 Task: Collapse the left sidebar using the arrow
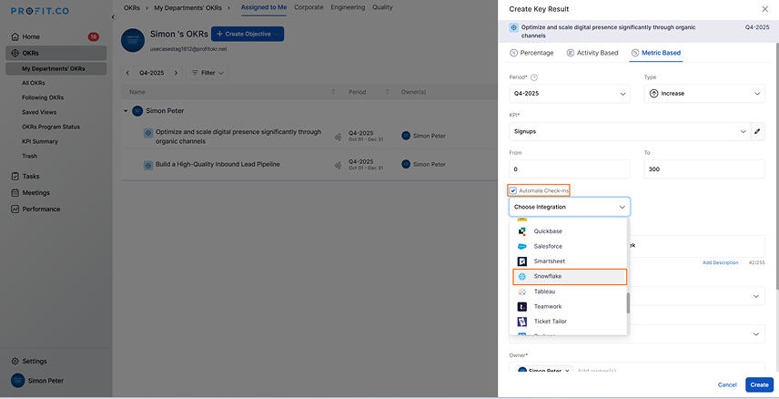112,17
